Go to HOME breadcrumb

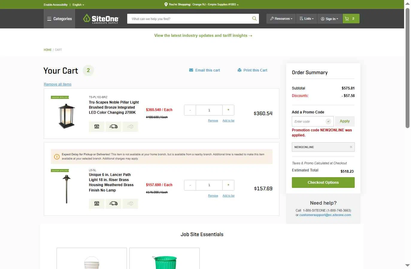pos(48,50)
